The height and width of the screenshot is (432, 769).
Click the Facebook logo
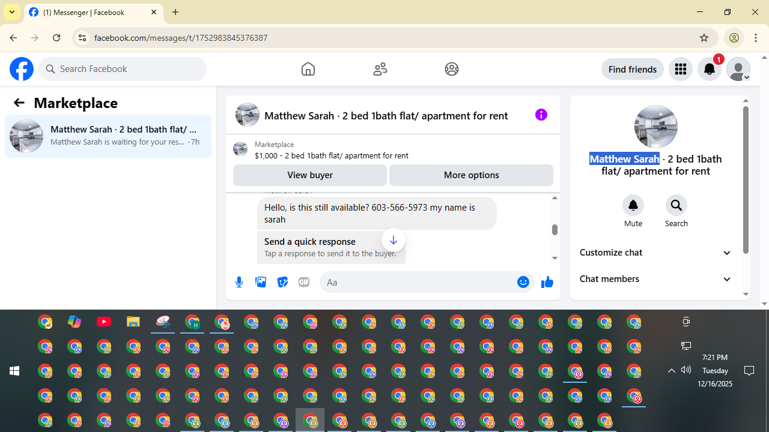tap(22, 69)
